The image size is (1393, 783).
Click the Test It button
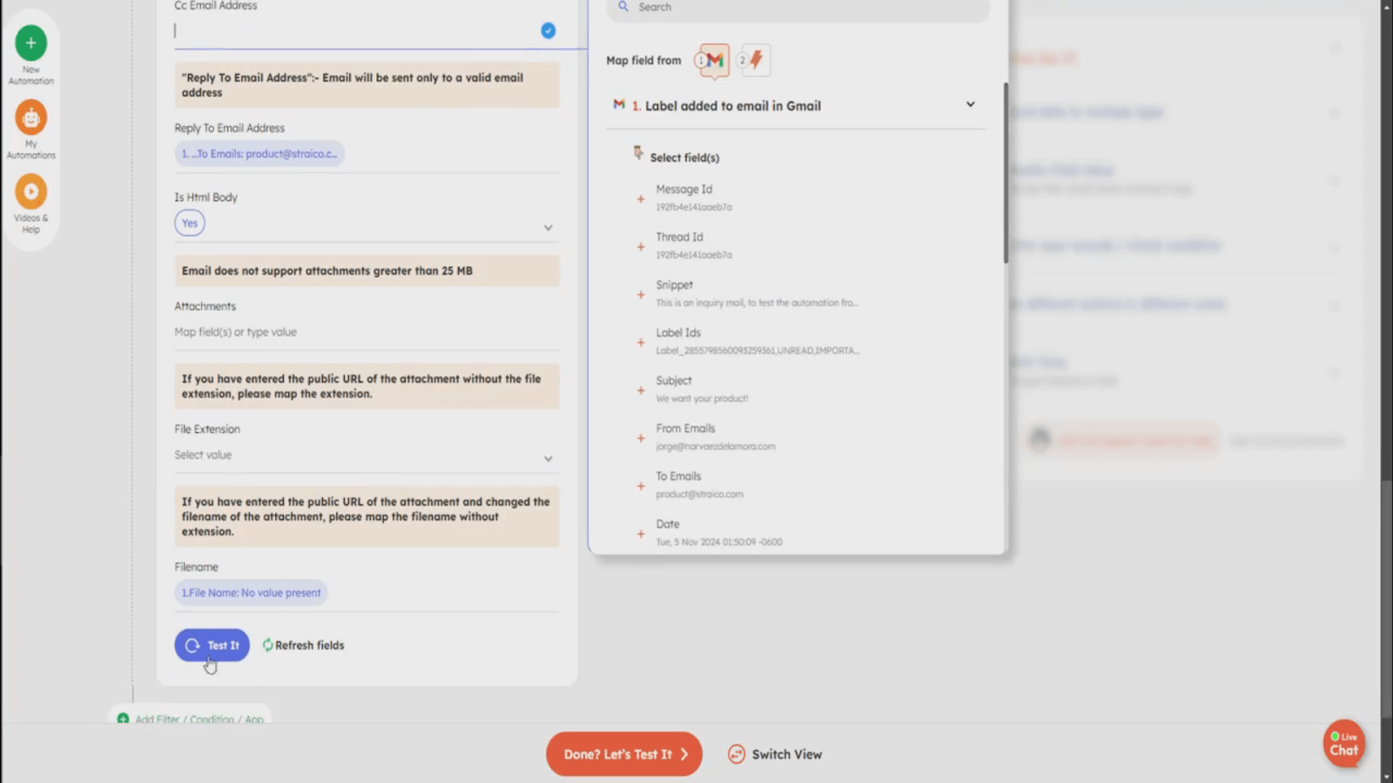pos(212,646)
